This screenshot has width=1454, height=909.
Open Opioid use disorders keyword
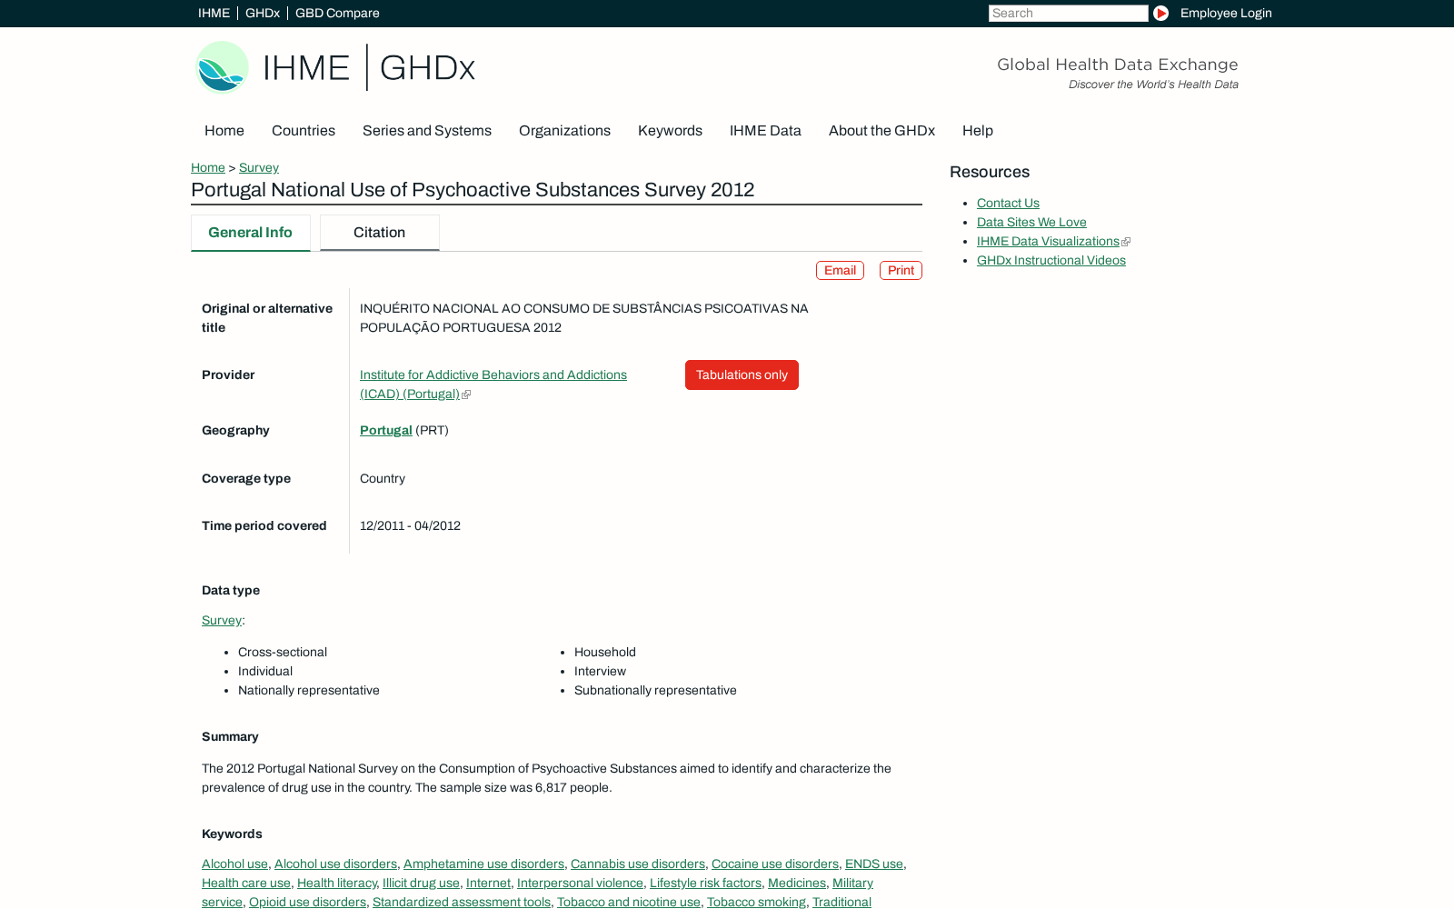(x=307, y=902)
